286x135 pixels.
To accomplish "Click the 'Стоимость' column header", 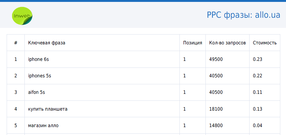I will tap(265, 43).
